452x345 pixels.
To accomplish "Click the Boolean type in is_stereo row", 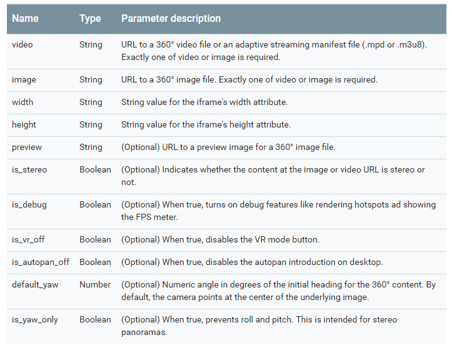I will point(96,170).
